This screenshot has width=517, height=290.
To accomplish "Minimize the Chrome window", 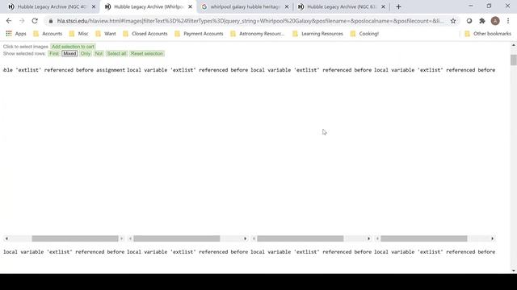I will 470,6.
